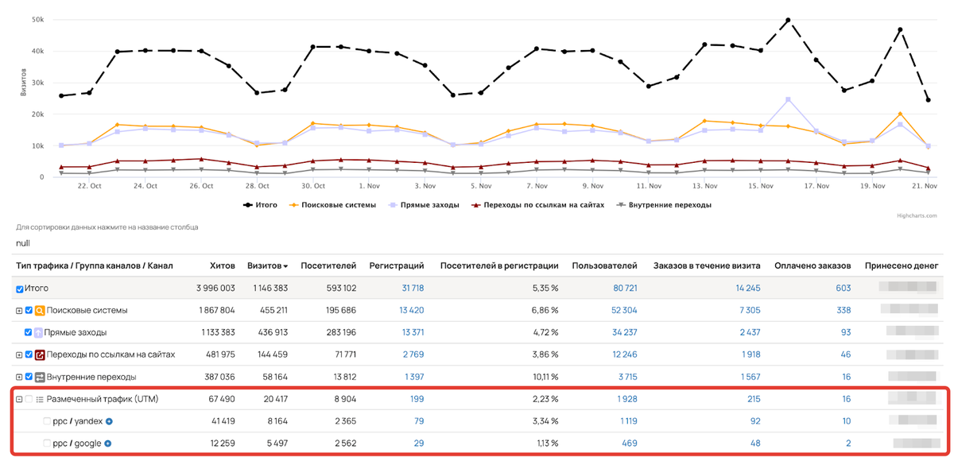
Task: Toggle Прямые заходы series in chart legend
Action: coord(424,204)
